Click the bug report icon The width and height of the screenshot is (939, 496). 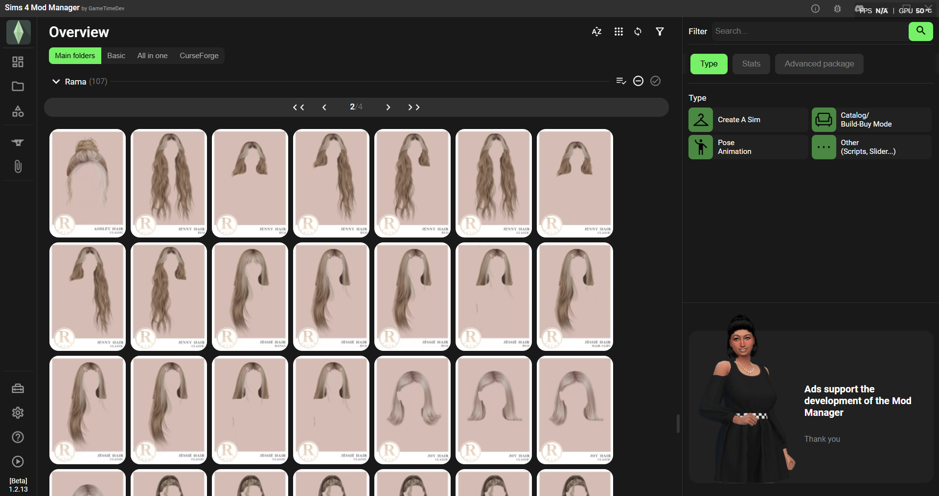(x=838, y=9)
